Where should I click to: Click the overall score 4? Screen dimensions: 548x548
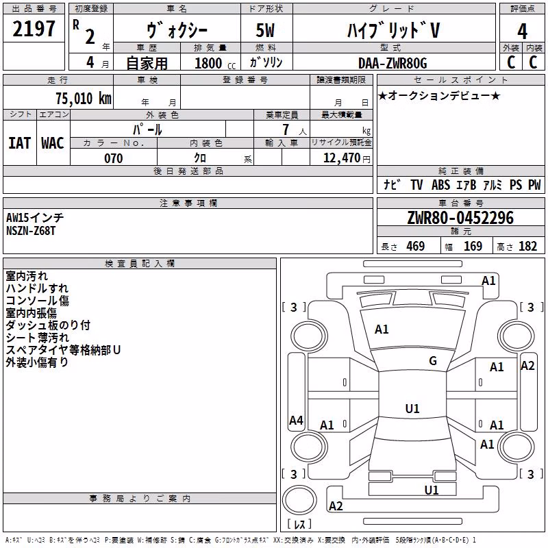[522, 32]
